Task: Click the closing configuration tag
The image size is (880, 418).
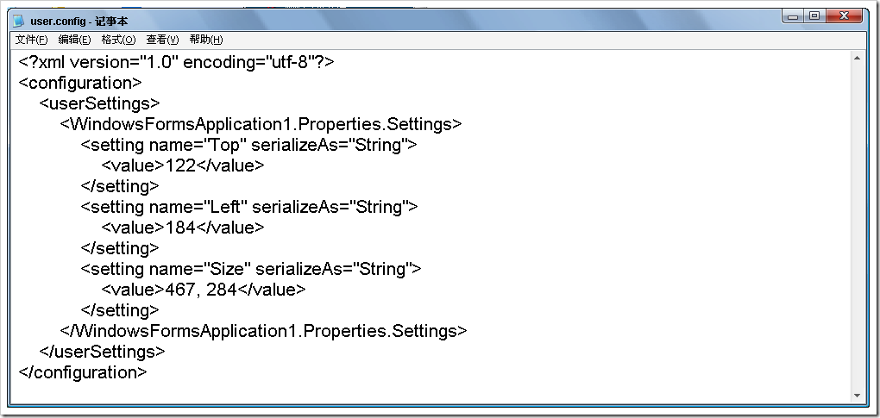Action: [83, 372]
